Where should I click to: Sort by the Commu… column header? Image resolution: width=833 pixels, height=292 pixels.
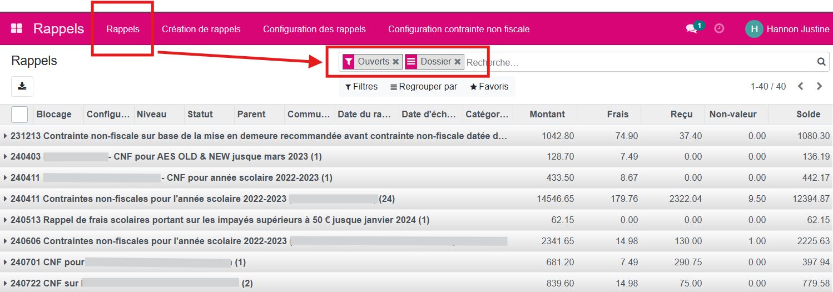click(308, 115)
